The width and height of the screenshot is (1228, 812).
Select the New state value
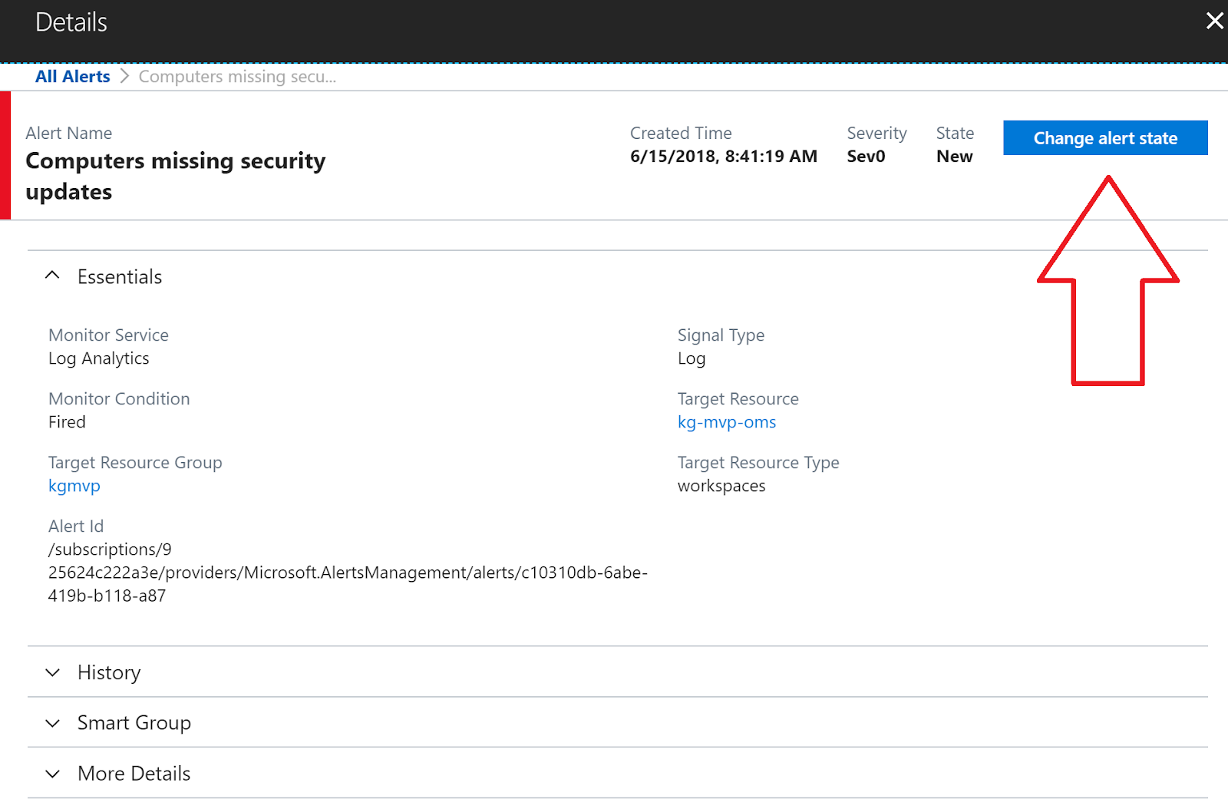pyautogui.click(x=953, y=156)
